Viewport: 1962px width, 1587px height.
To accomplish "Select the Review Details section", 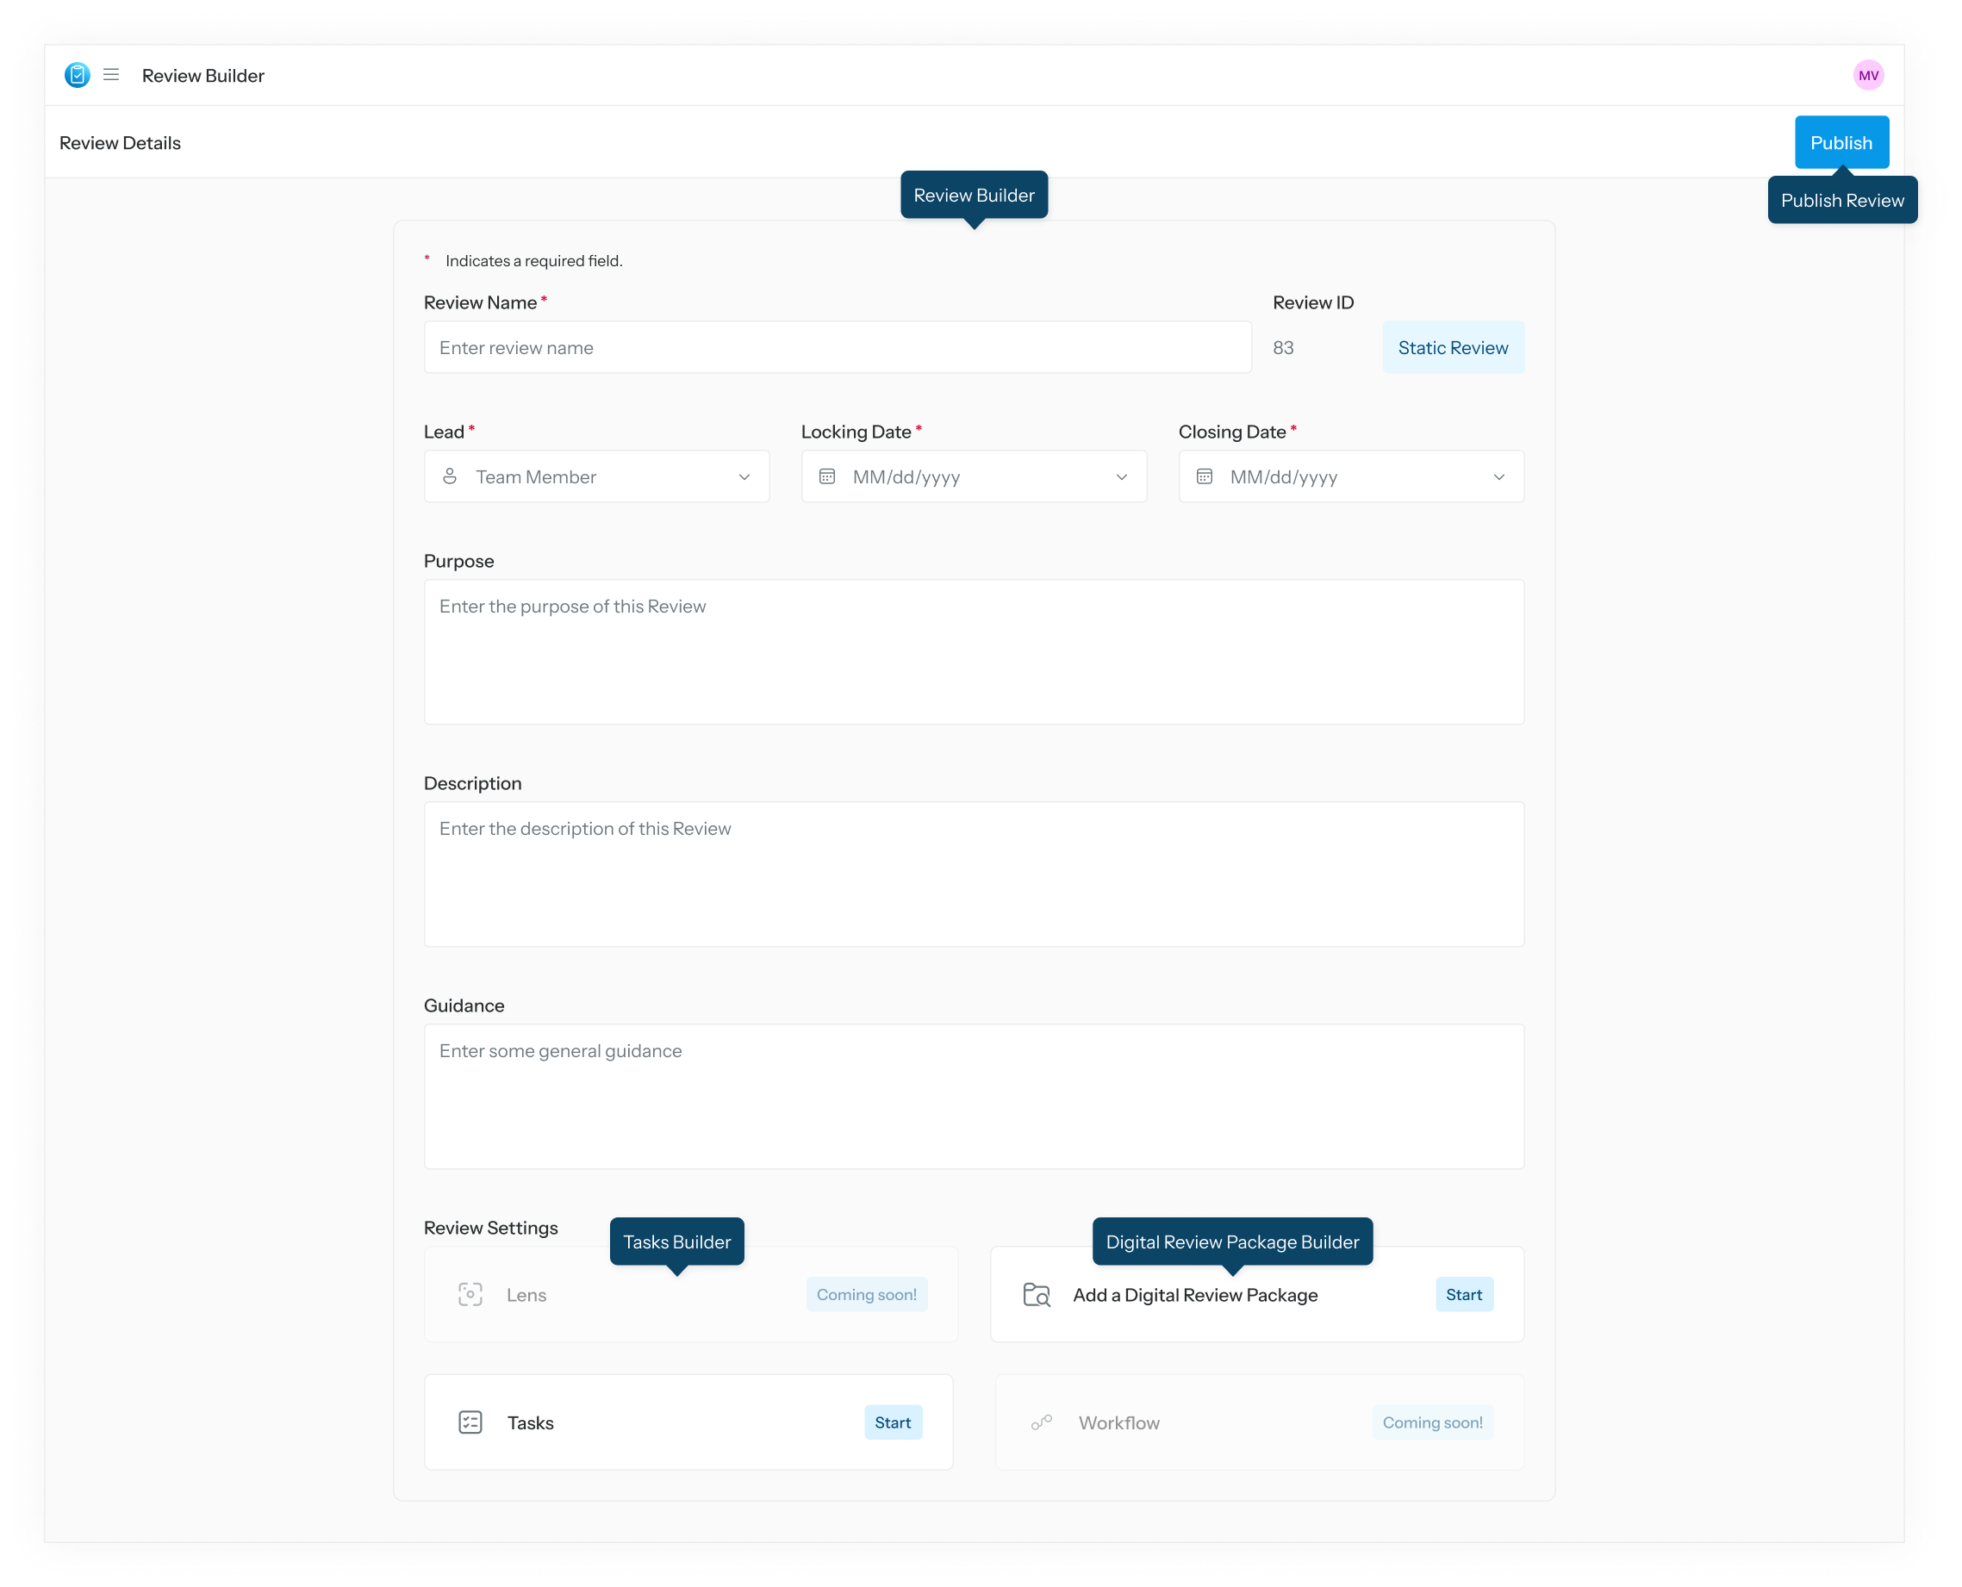I will (120, 143).
